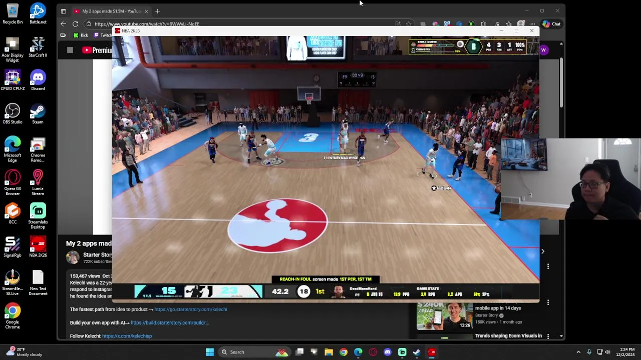Open YouTube hamburger guide menu
Viewport: 641px width, 360px height.
tap(70, 50)
